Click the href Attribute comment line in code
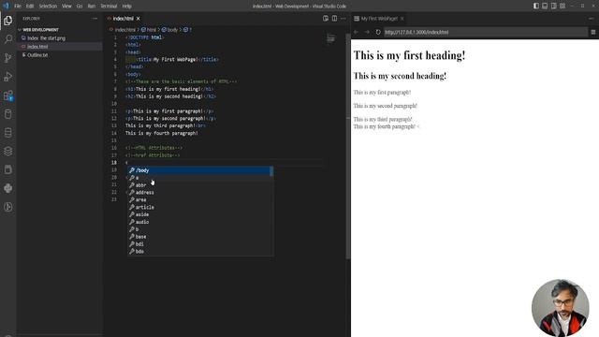Viewport: 599px width, 337px height. tap(153, 155)
